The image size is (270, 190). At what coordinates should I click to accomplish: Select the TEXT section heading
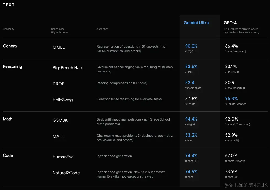click(9, 5)
